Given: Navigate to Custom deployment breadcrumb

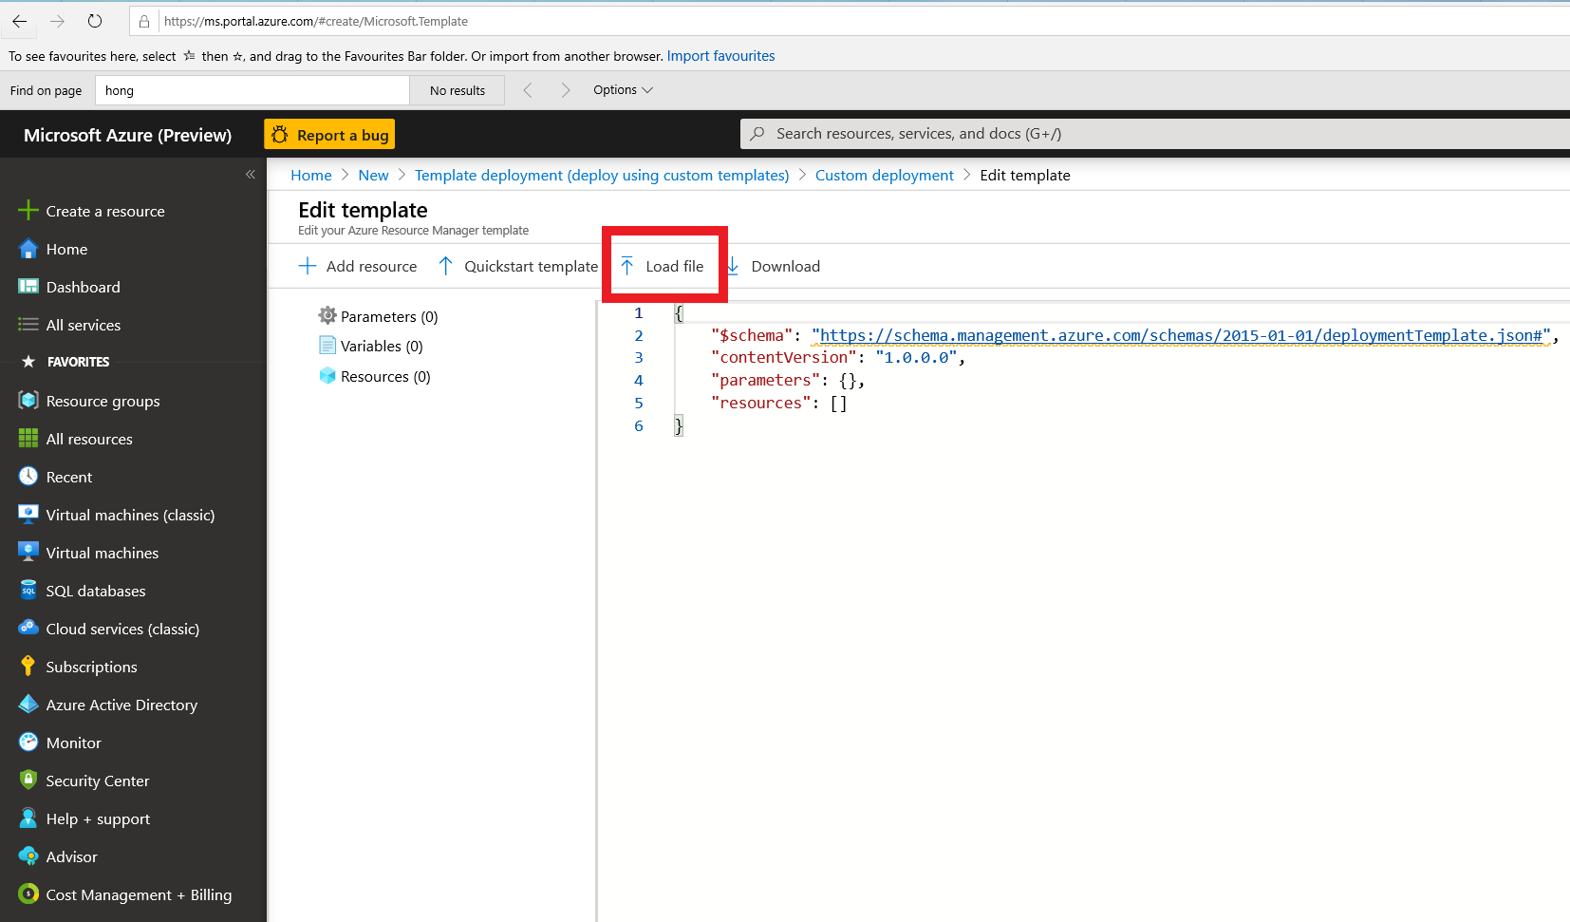Looking at the screenshot, I should [884, 176].
